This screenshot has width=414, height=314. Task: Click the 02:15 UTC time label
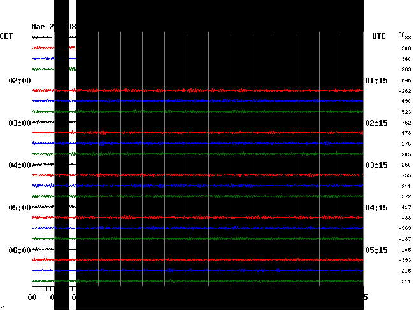376,123
